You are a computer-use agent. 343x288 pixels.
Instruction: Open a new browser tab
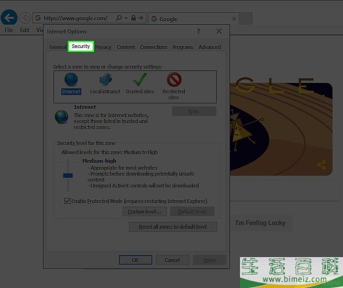(x=246, y=19)
